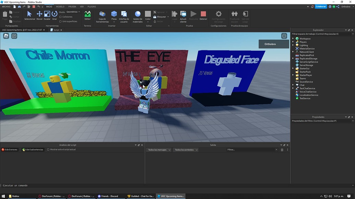
Task: Switch to the MODELO ribbon tab
Action: coord(60,6)
